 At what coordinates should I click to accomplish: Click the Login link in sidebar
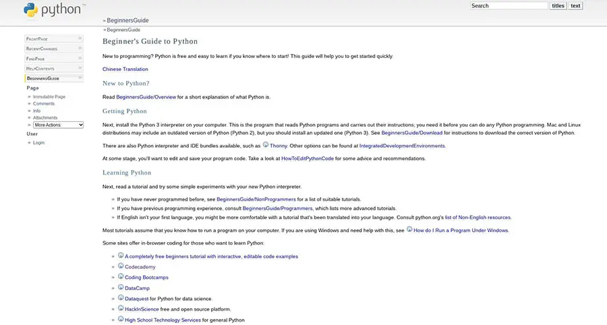[x=38, y=143]
